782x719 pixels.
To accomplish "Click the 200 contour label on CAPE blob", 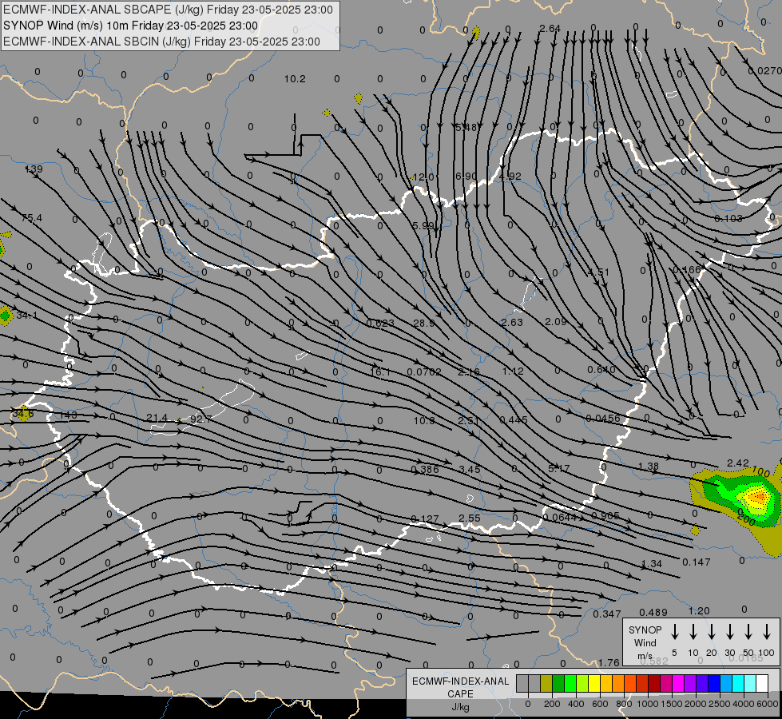I will (746, 519).
